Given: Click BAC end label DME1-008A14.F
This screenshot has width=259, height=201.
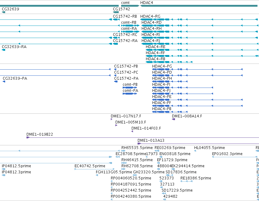Looking at the screenshot, I should (187, 116).
